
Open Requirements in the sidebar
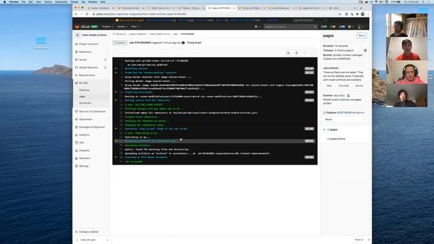(x=87, y=75)
